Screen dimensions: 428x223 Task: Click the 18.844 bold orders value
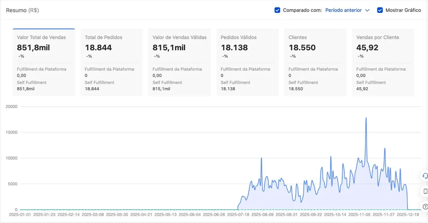coord(98,47)
